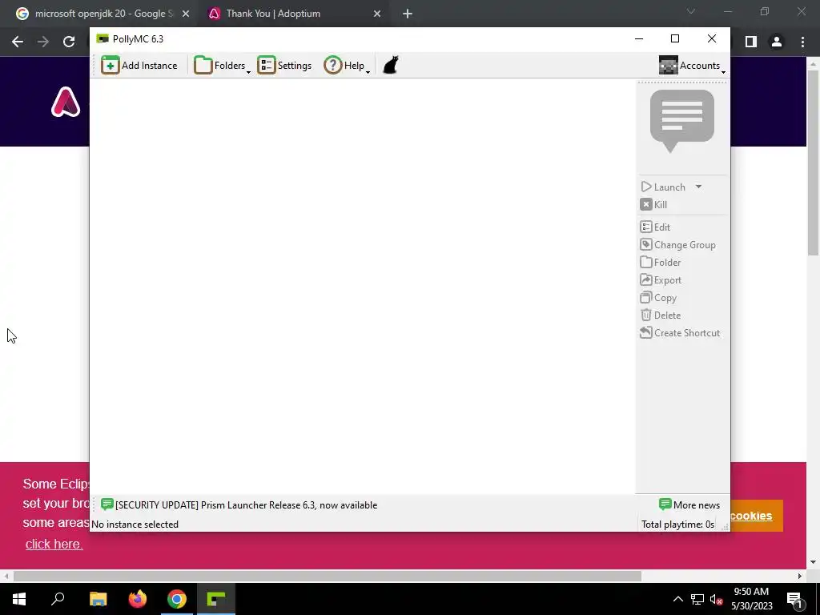
Task: Click the vertical scrollbar in Chrome
Action: click(x=813, y=162)
